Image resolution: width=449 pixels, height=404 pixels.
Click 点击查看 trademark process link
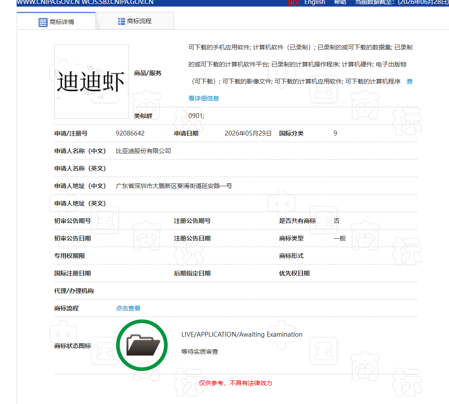click(128, 308)
